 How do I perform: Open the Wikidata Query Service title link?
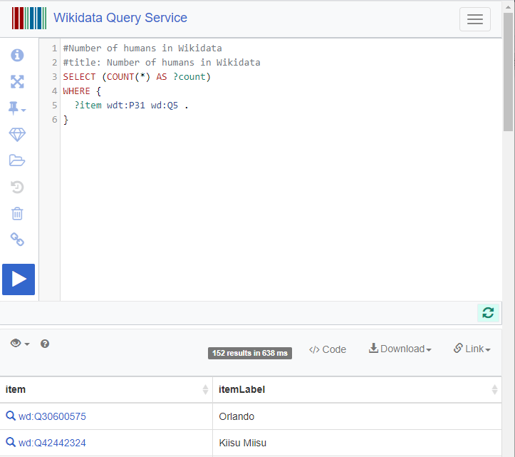tap(120, 18)
